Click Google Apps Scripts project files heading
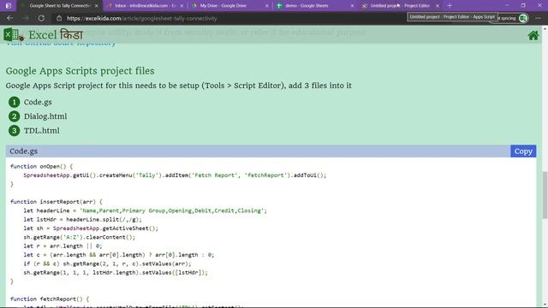This screenshot has width=548, height=308. point(80,71)
